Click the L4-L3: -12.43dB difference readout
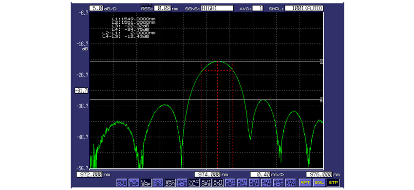The height and width of the screenshot is (190, 414). pos(126,37)
